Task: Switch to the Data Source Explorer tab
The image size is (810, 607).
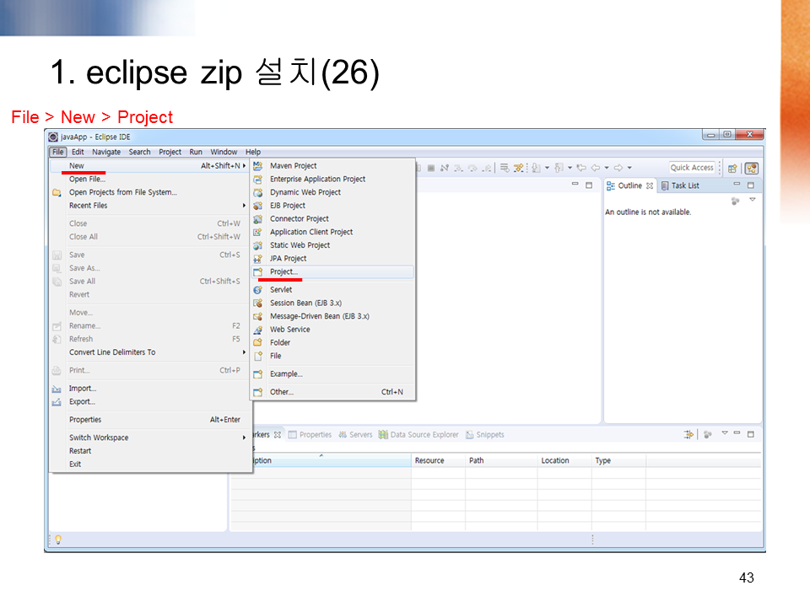Action: [418, 435]
